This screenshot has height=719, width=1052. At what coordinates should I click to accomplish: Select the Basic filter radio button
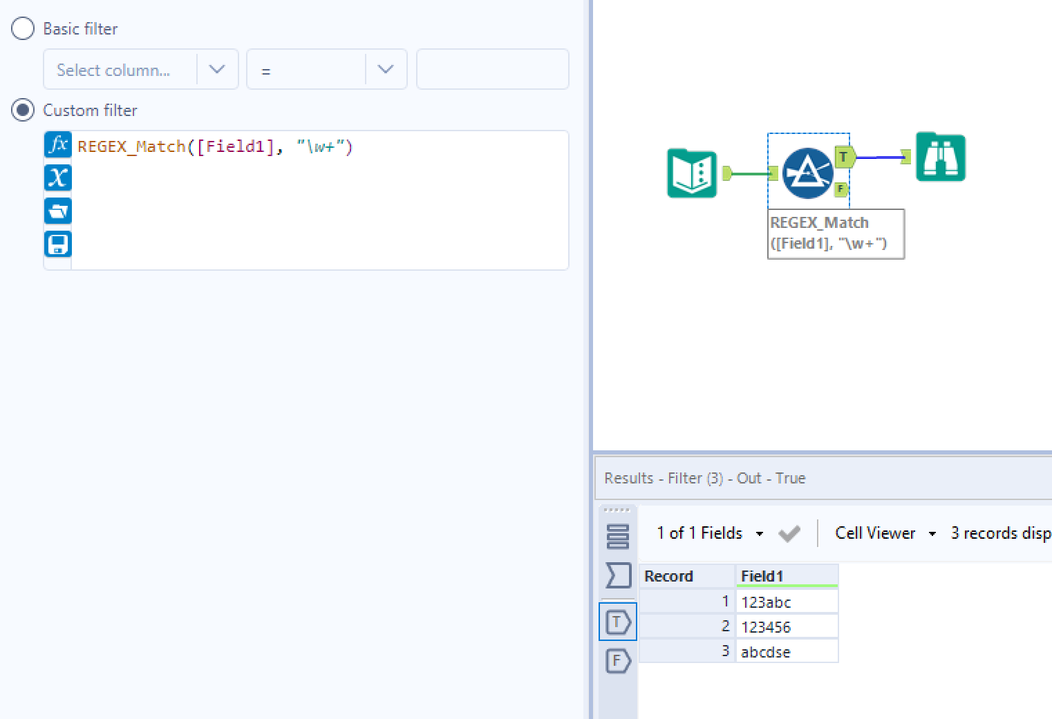pyautogui.click(x=23, y=29)
